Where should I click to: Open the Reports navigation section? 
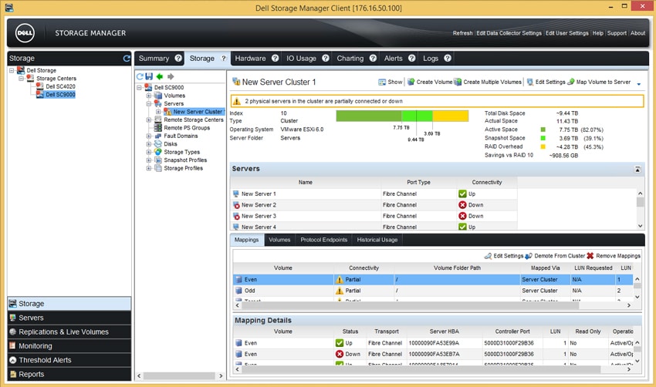tap(69, 375)
